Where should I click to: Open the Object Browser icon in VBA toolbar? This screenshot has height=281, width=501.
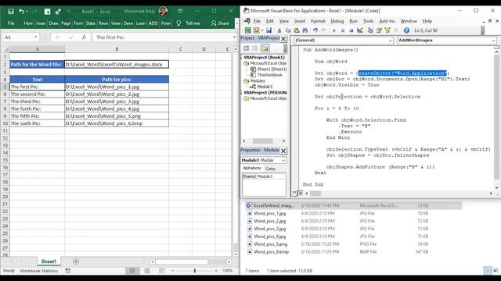point(387,30)
